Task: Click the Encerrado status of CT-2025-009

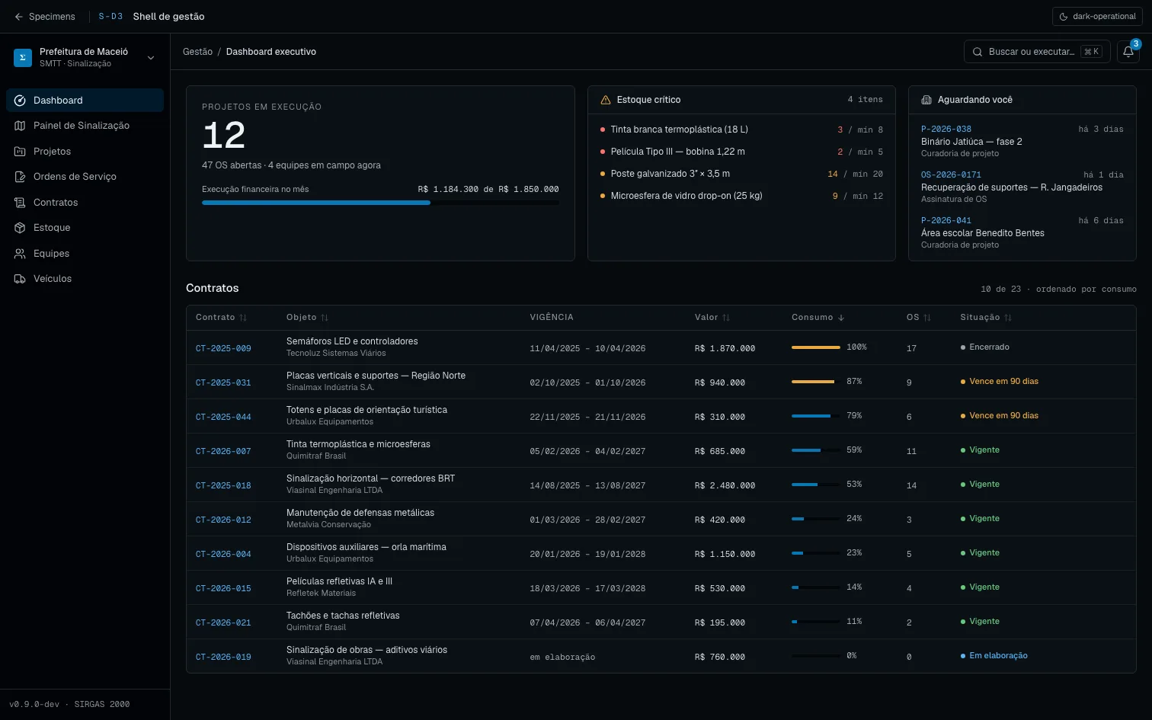Action: pos(985,347)
